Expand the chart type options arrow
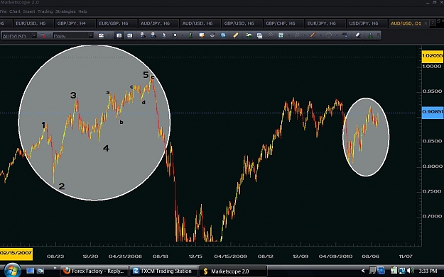The image size is (444, 277). click(109, 35)
